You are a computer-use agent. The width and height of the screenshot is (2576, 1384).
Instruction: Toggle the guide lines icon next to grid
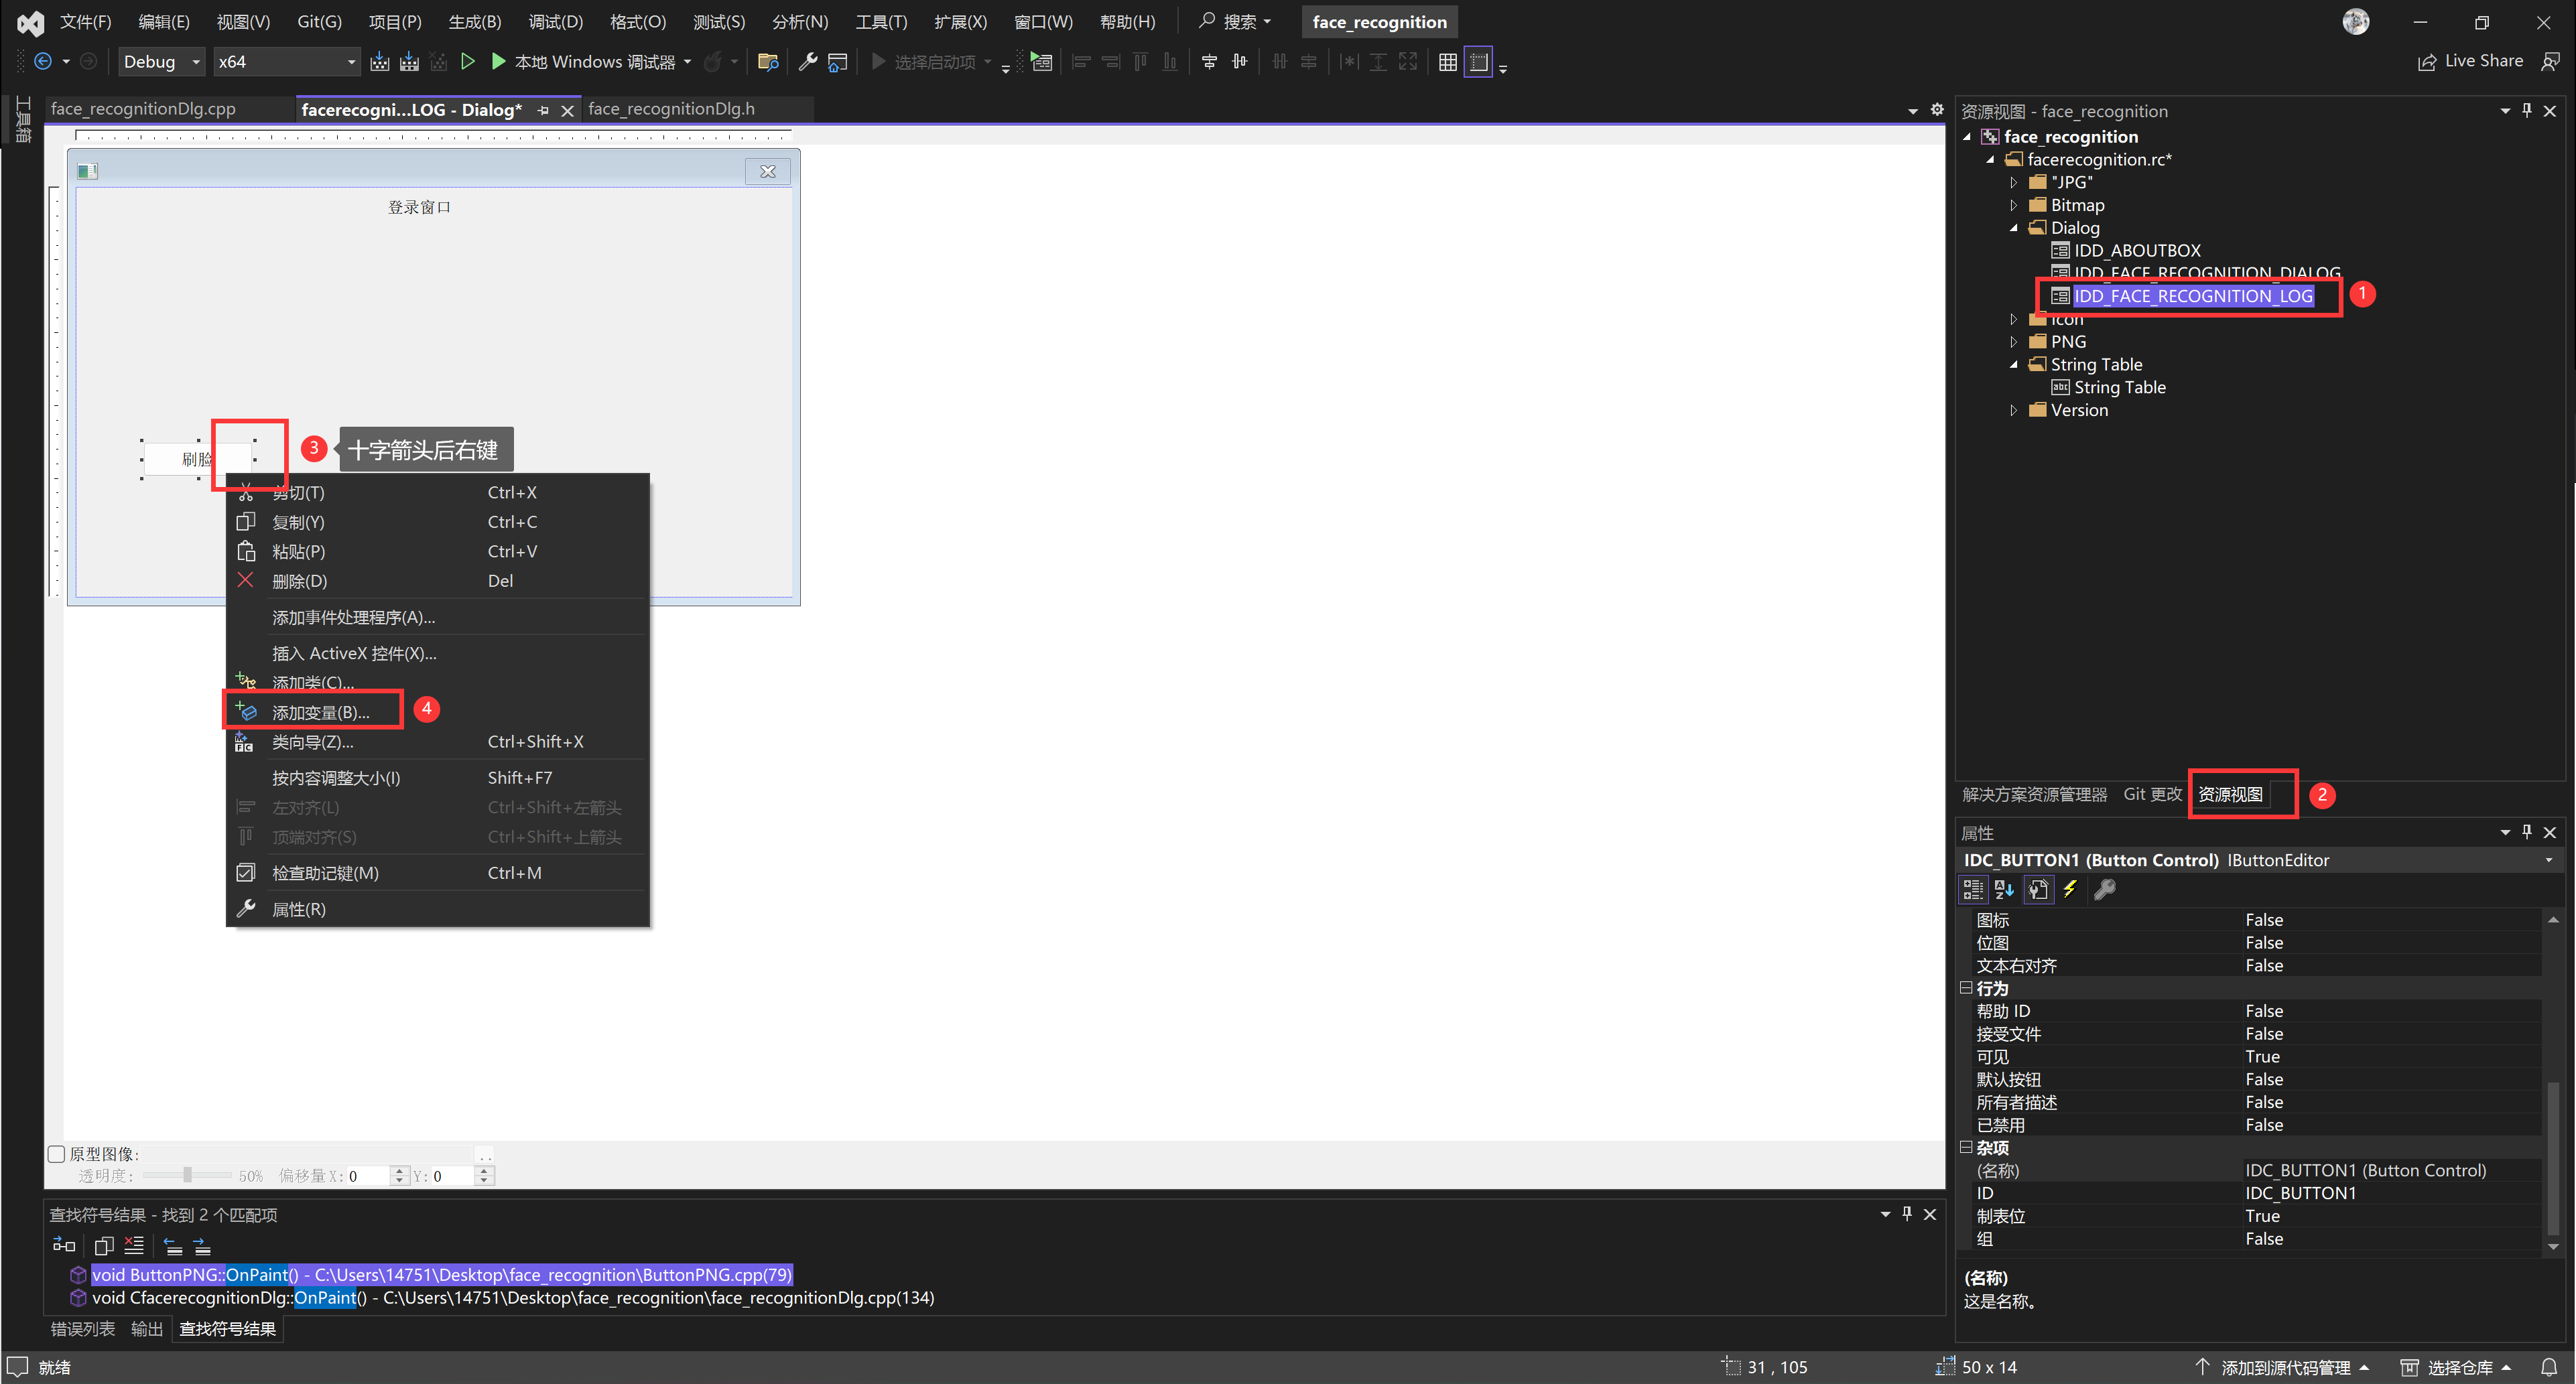point(1478,62)
